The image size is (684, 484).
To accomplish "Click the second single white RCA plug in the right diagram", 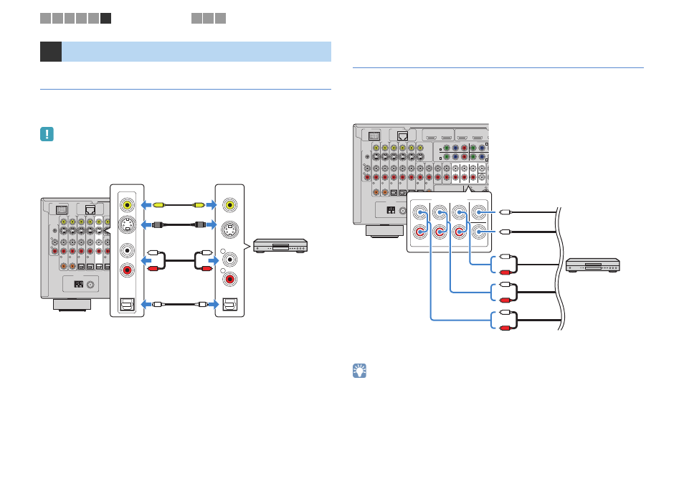I will pyautogui.click(x=505, y=232).
